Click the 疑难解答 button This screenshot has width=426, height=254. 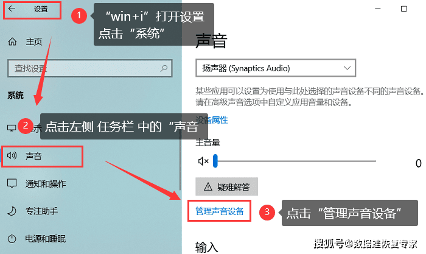click(226, 187)
